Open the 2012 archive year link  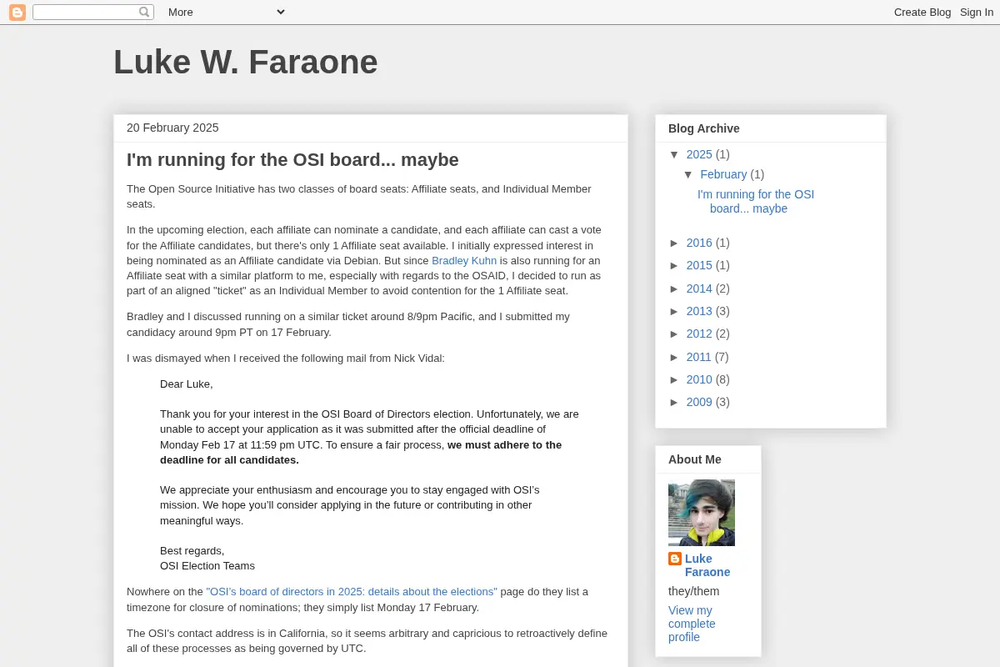[x=699, y=333]
